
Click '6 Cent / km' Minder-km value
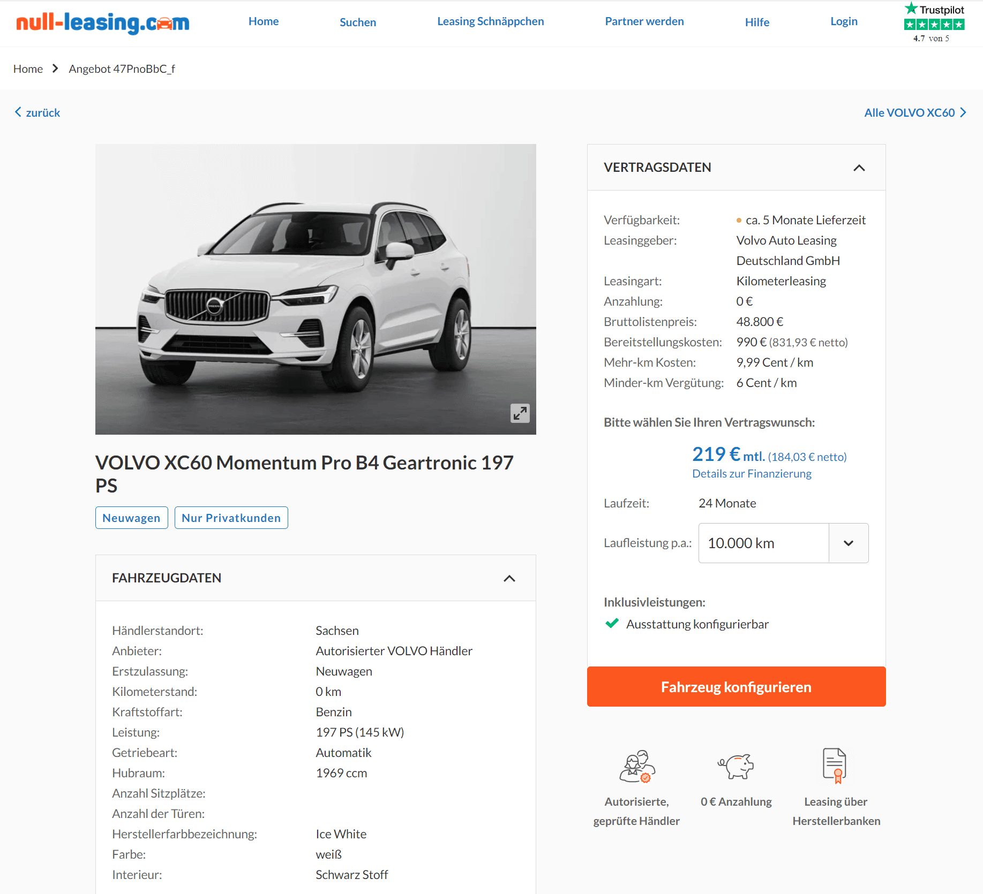(767, 383)
